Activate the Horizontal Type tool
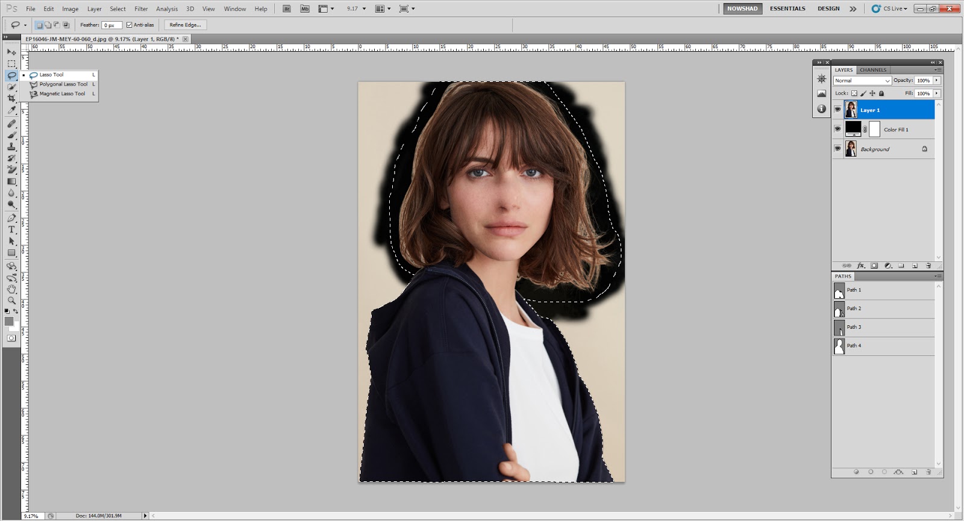The image size is (964, 521). point(11,229)
